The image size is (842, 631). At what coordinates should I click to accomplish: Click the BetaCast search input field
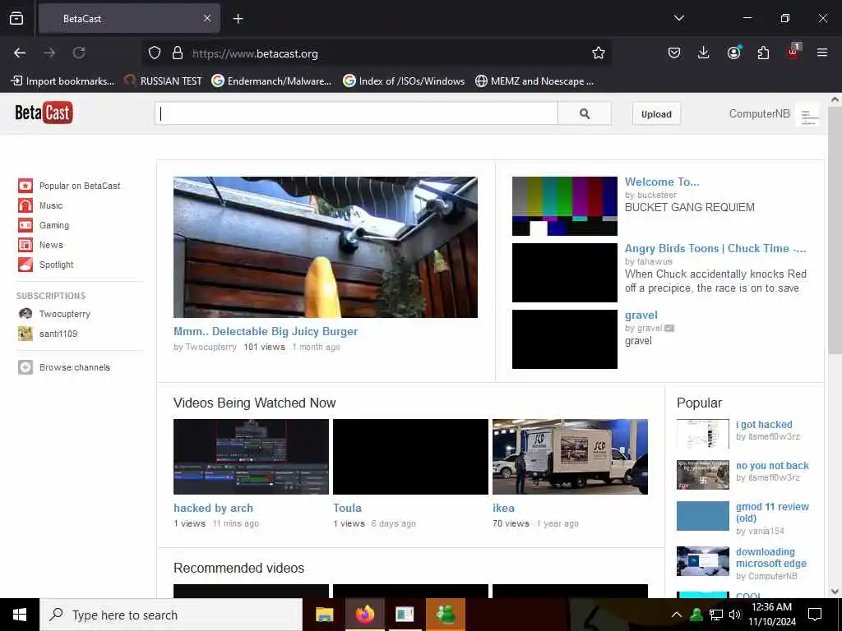click(357, 113)
